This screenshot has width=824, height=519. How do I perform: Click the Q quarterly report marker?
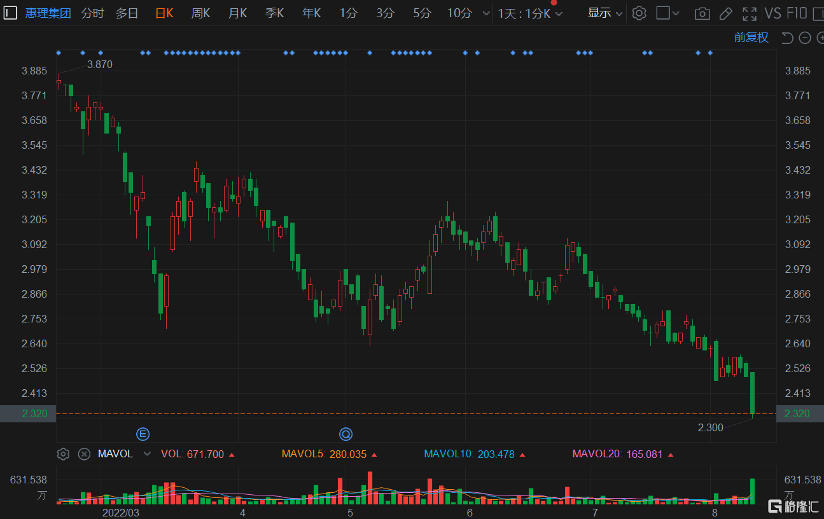point(346,434)
